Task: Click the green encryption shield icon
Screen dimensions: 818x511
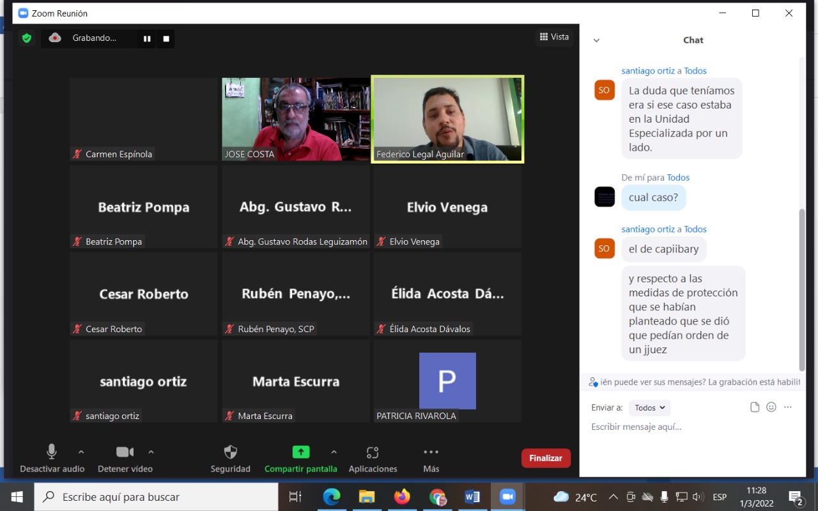Action: tap(27, 38)
